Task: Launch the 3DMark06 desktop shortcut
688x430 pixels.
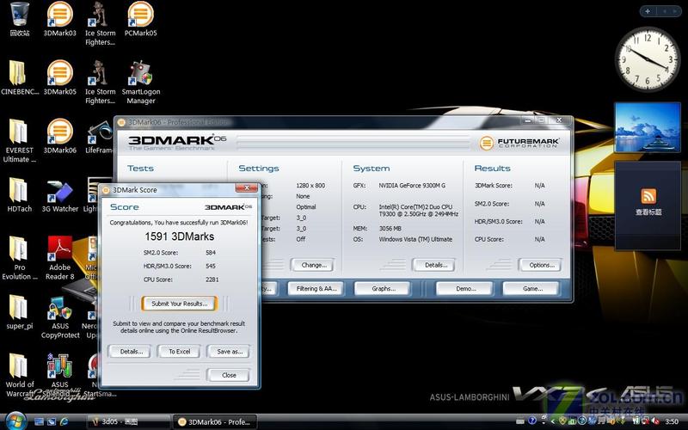Action: (59, 136)
